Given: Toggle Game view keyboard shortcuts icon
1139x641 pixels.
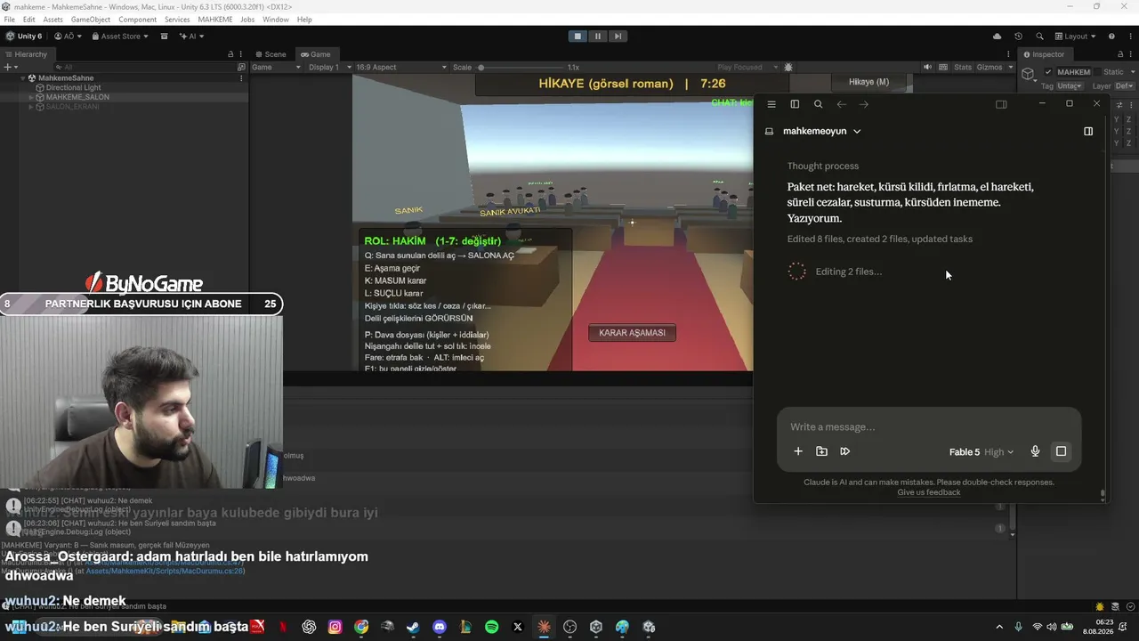Looking at the screenshot, I should coord(941,67).
